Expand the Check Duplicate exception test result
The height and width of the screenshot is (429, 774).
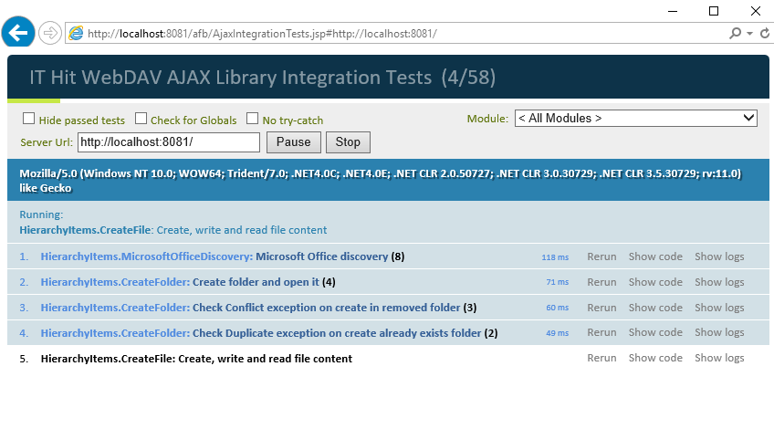click(269, 333)
